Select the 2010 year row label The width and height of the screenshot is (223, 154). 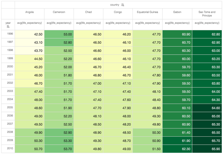pos(10,149)
